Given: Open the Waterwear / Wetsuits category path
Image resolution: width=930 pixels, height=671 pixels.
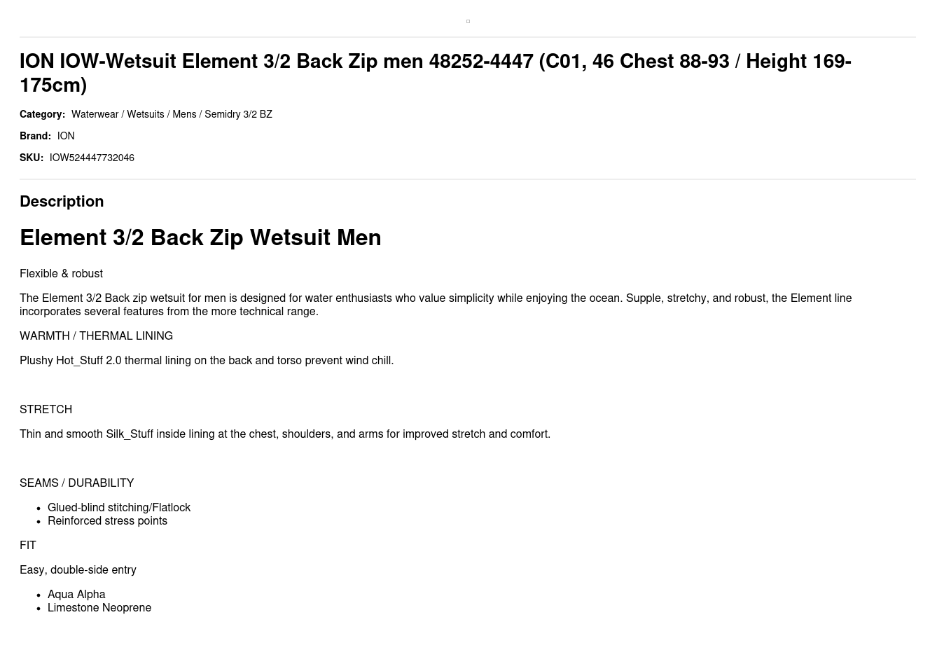Looking at the screenshot, I should point(172,114).
